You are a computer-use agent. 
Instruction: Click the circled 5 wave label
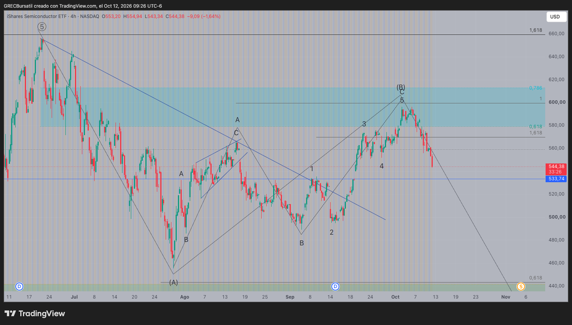42,27
